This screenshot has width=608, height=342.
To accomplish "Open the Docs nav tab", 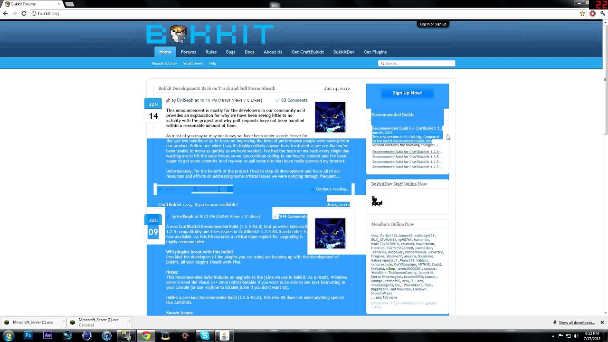I will click(x=249, y=52).
